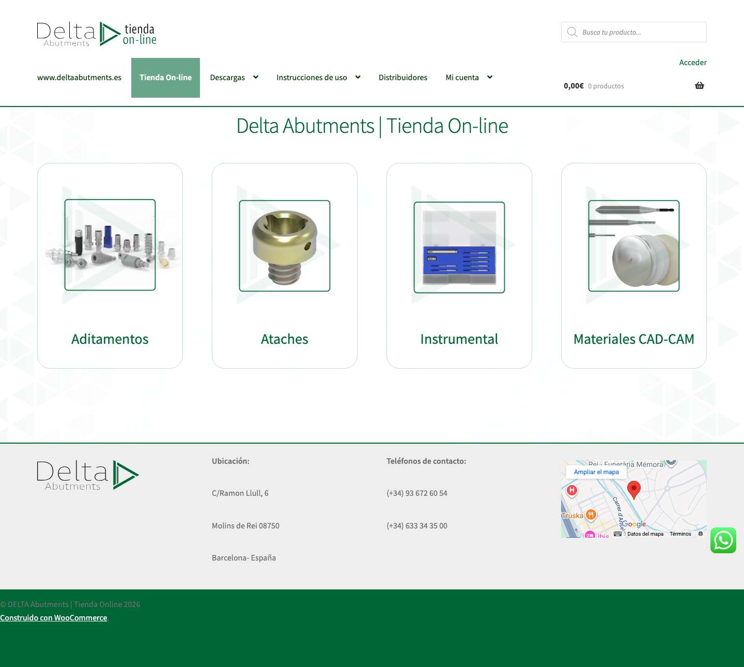Click the Delta Abutments footer logo
This screenshot has width=744, height=667.
pos(87,474)
